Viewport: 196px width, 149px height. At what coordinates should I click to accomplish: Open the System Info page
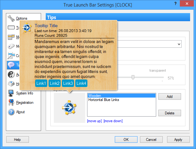coord(25,93)
